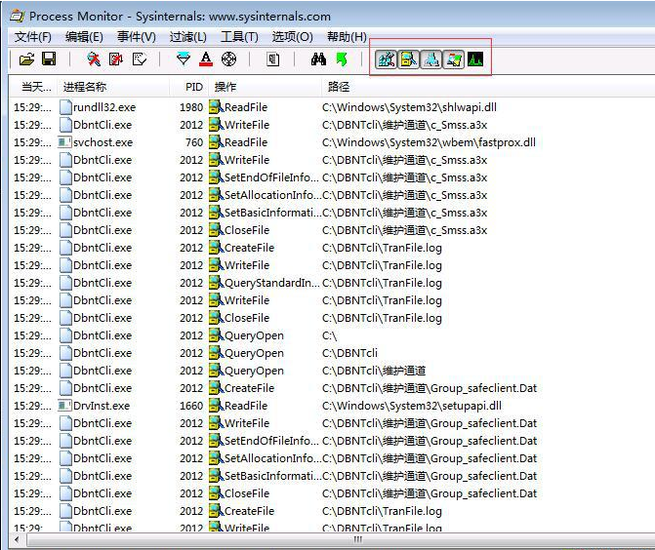This screenshot has width=655, height=550.
Task: Click PID value 760
Action: 194,142
